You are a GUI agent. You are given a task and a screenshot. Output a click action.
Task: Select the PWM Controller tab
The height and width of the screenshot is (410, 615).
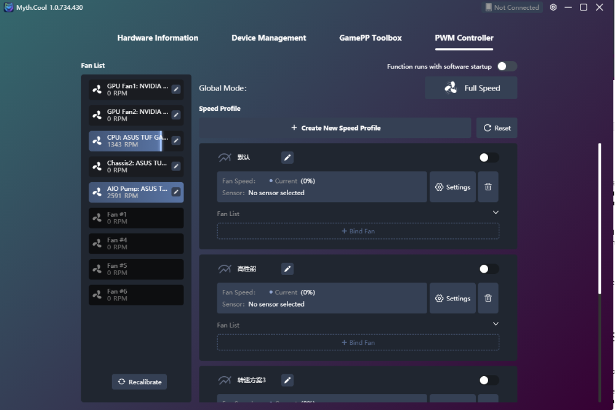click(x=464, y=38)
